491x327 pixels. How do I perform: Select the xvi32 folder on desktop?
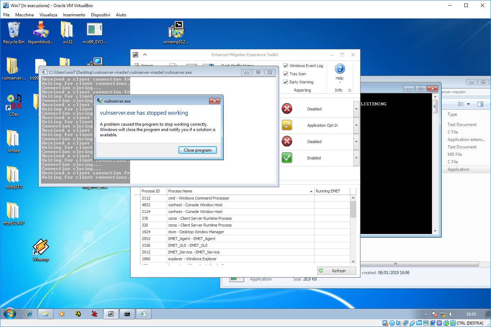pyautogui.click(x=68, y=33)
